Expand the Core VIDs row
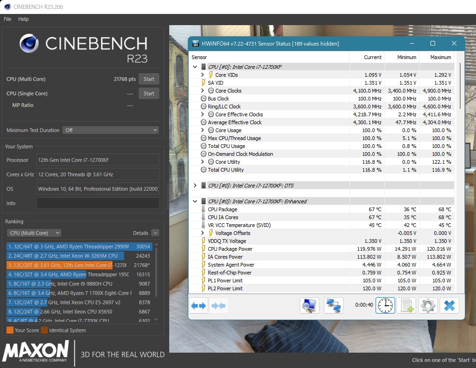 point(203,75)
